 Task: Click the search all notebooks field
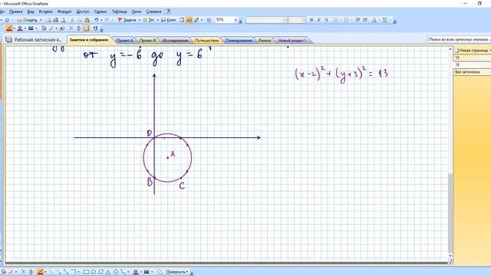(459, 39)
